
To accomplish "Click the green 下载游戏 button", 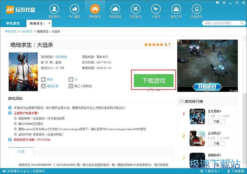I will coord(153,80).
